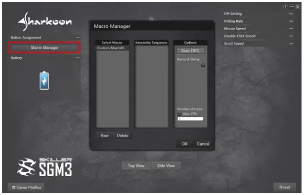
Task: Toggle the Record Delay checkbox
Action: pyautogui.click(x=203, y=65)
